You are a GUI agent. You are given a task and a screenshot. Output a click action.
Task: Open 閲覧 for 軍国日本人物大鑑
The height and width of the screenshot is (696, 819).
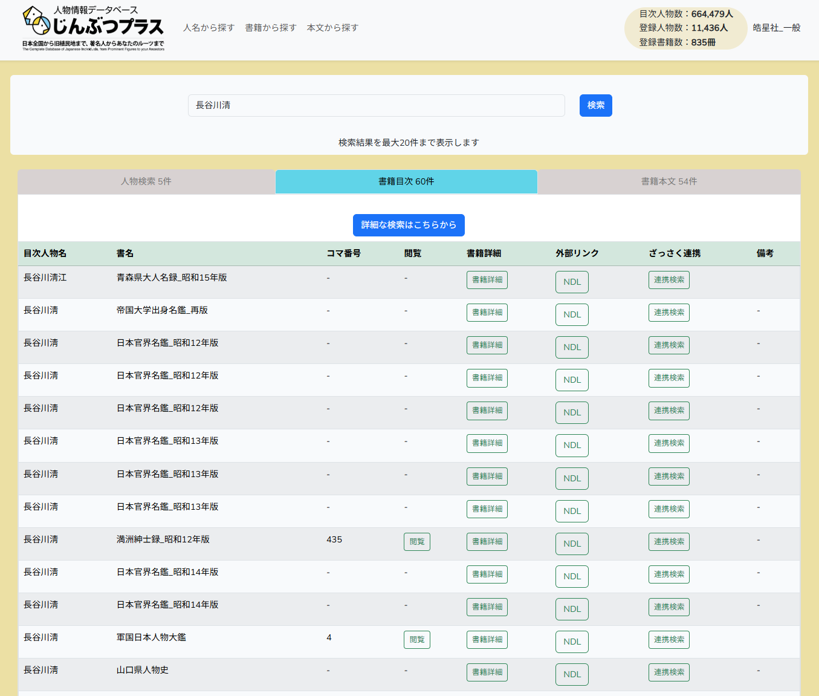tap(416, 640)
